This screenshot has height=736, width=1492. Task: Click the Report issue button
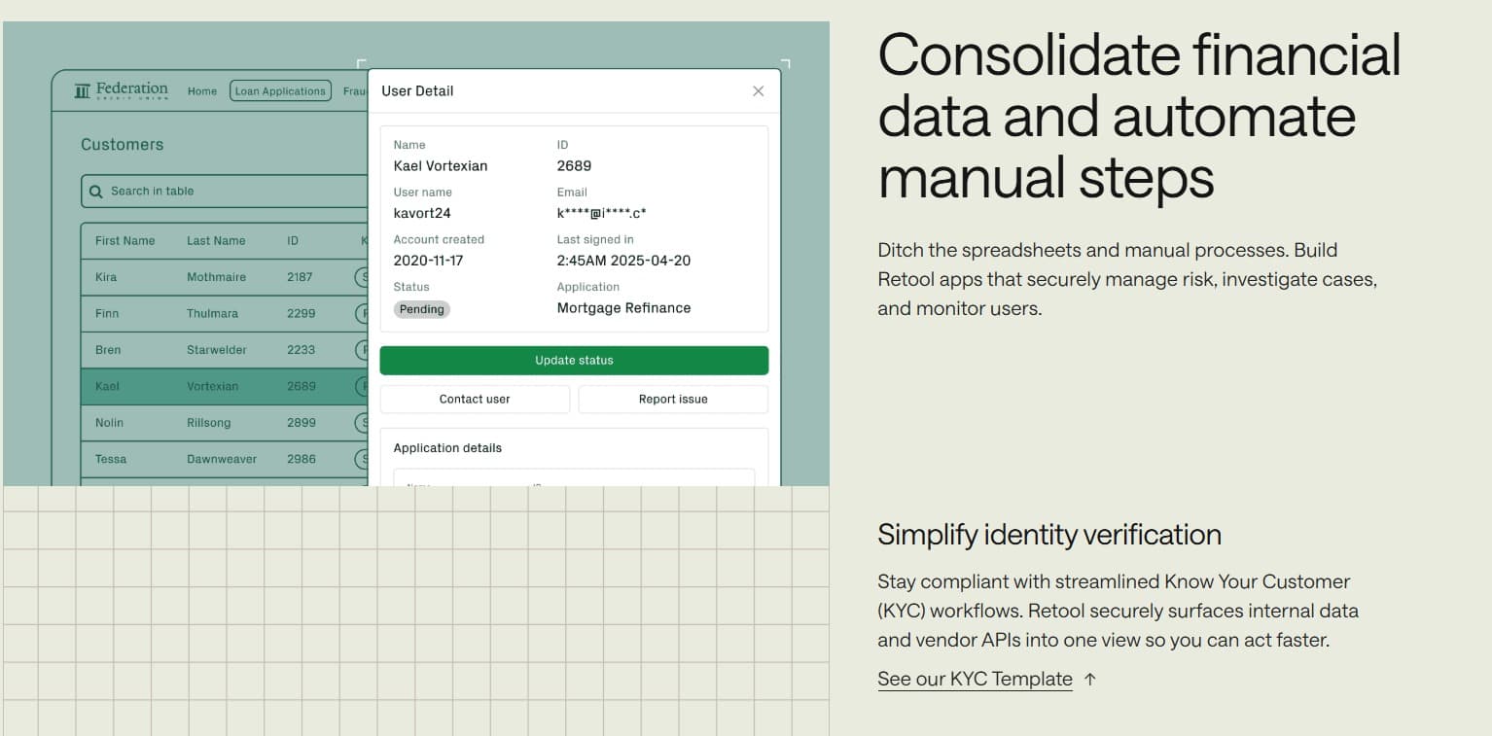coord(673,400)
